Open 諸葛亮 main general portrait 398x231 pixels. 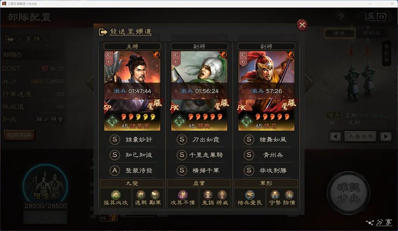coord(132,91)
